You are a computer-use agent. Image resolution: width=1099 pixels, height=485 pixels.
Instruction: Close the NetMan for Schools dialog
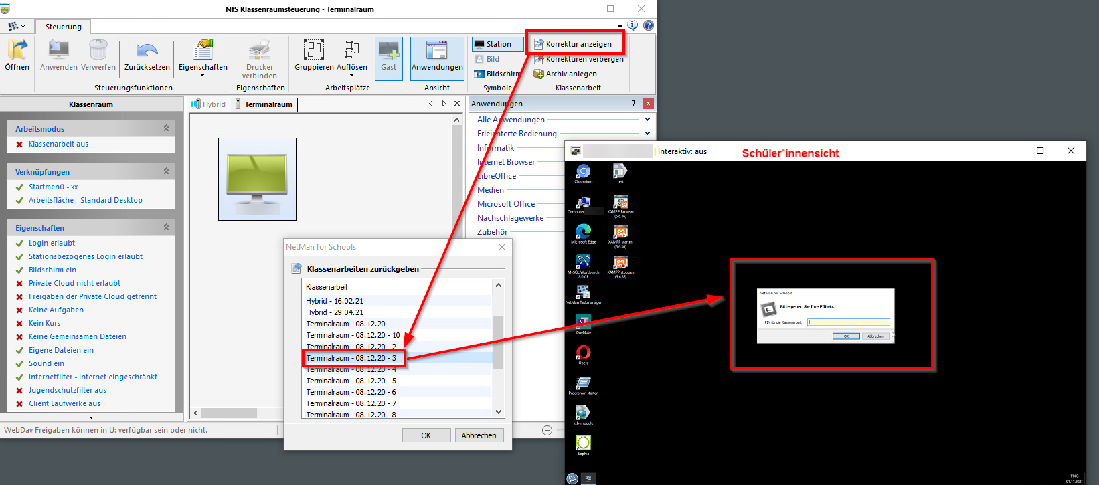click(x=502, y=247)
